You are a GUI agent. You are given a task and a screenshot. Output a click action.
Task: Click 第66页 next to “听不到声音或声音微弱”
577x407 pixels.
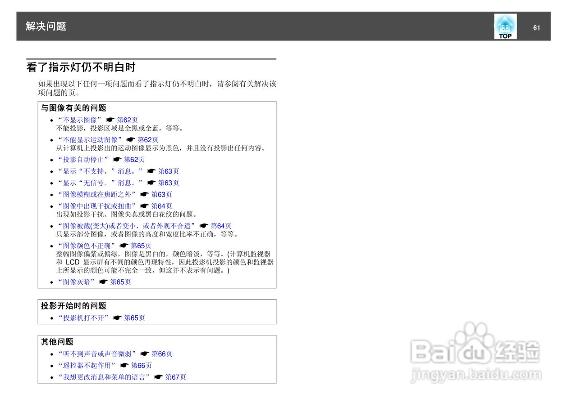pyautogui.click(x=162, y=354)
